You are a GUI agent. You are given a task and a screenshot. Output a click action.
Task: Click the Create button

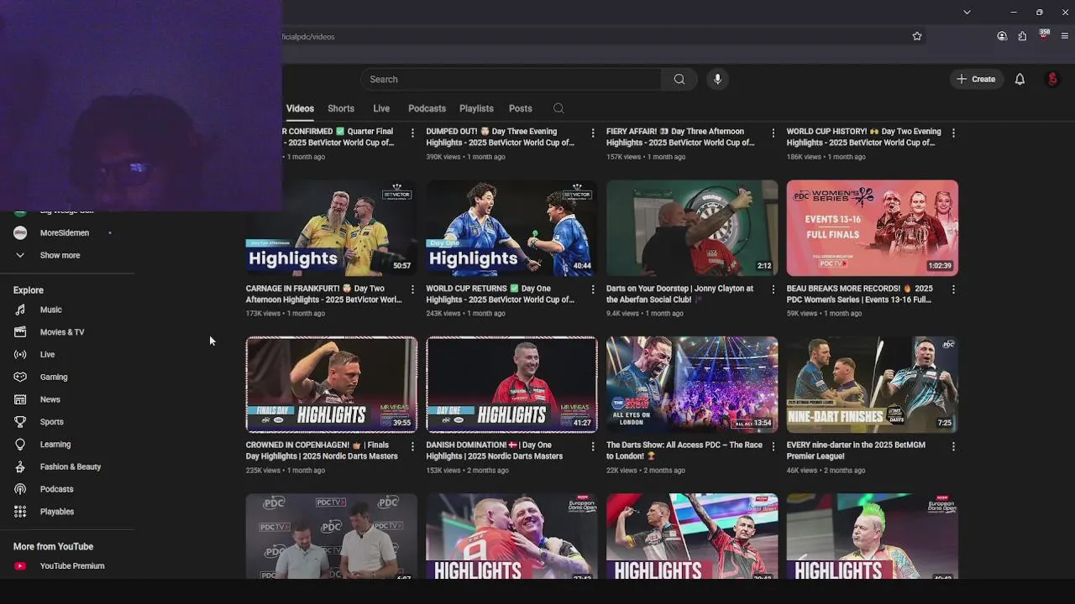(x=976, y=79)
